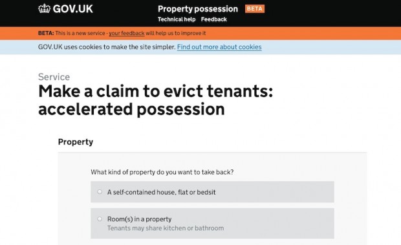Screen dimensions: 401x245
Task: Click 'will help us to improve it' banner text
Action: tap(176, 33)
